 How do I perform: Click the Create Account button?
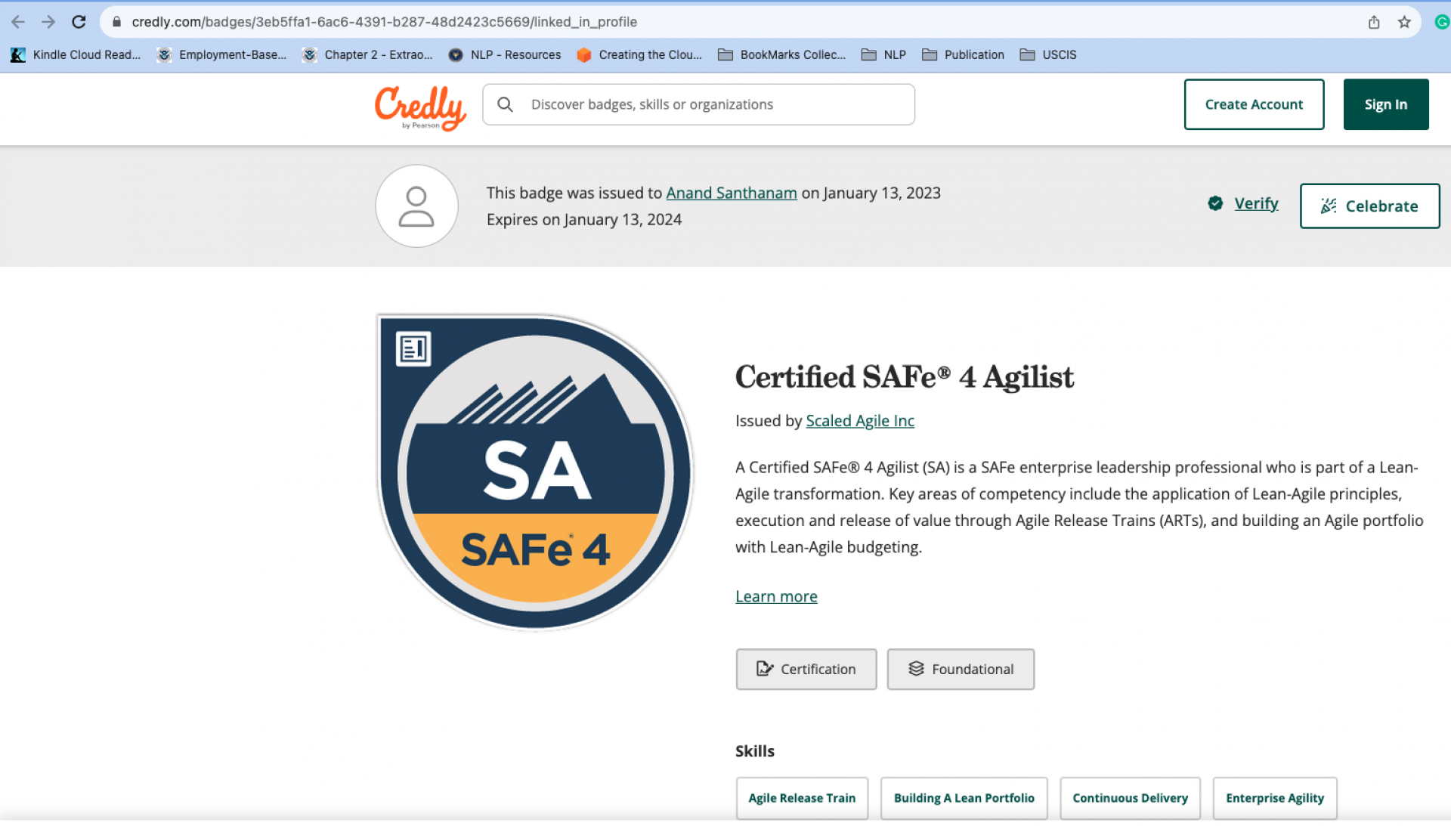pyautogui.click(x=1254, y=104)
